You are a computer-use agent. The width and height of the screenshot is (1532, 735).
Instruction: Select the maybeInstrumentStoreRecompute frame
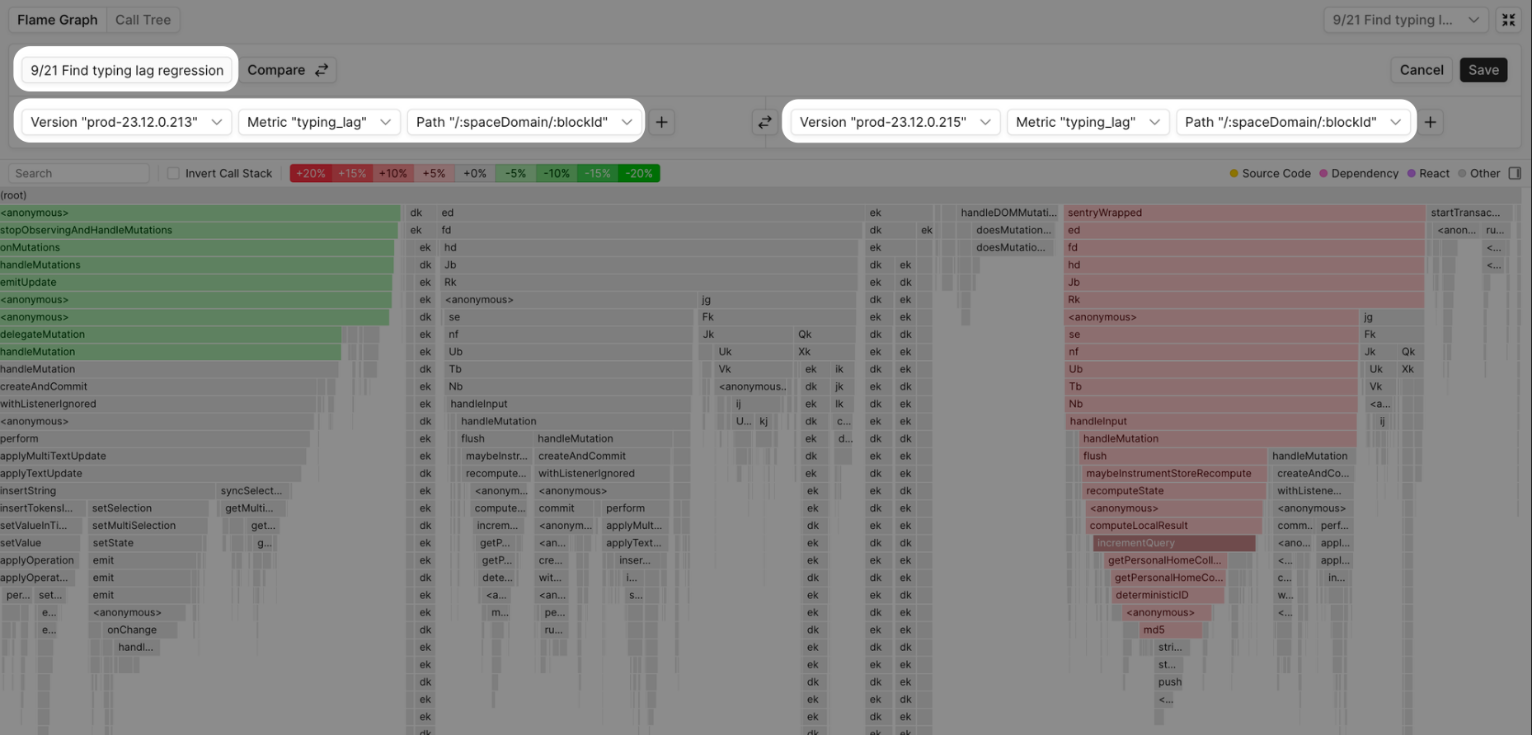[x=1174, y=473]
